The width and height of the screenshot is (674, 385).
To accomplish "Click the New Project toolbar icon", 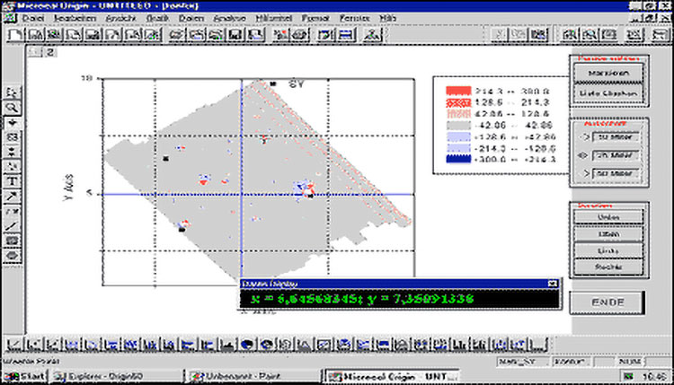I will [x=16, y=34].
